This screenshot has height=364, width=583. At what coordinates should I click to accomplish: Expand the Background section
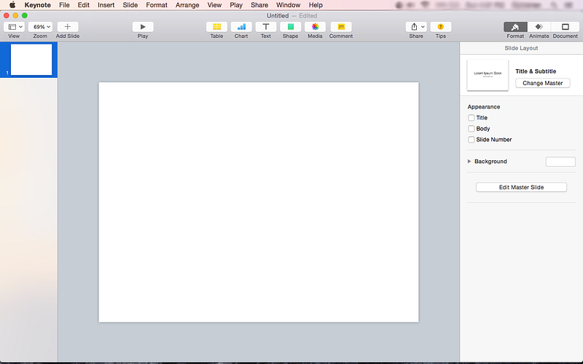pyautogui.click(x=469, y=161)
